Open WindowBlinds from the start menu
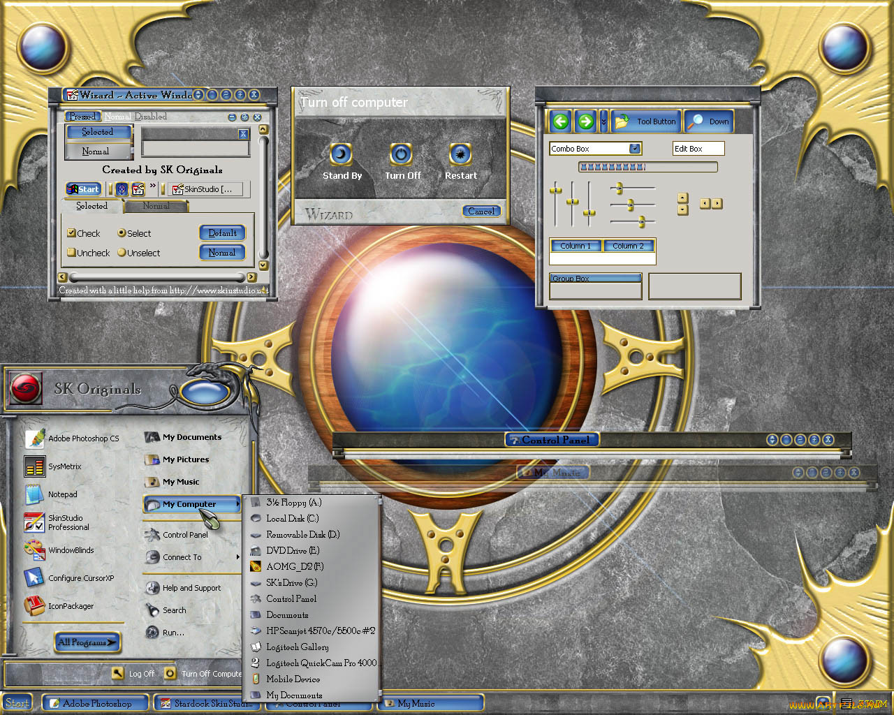 point(59,550)
